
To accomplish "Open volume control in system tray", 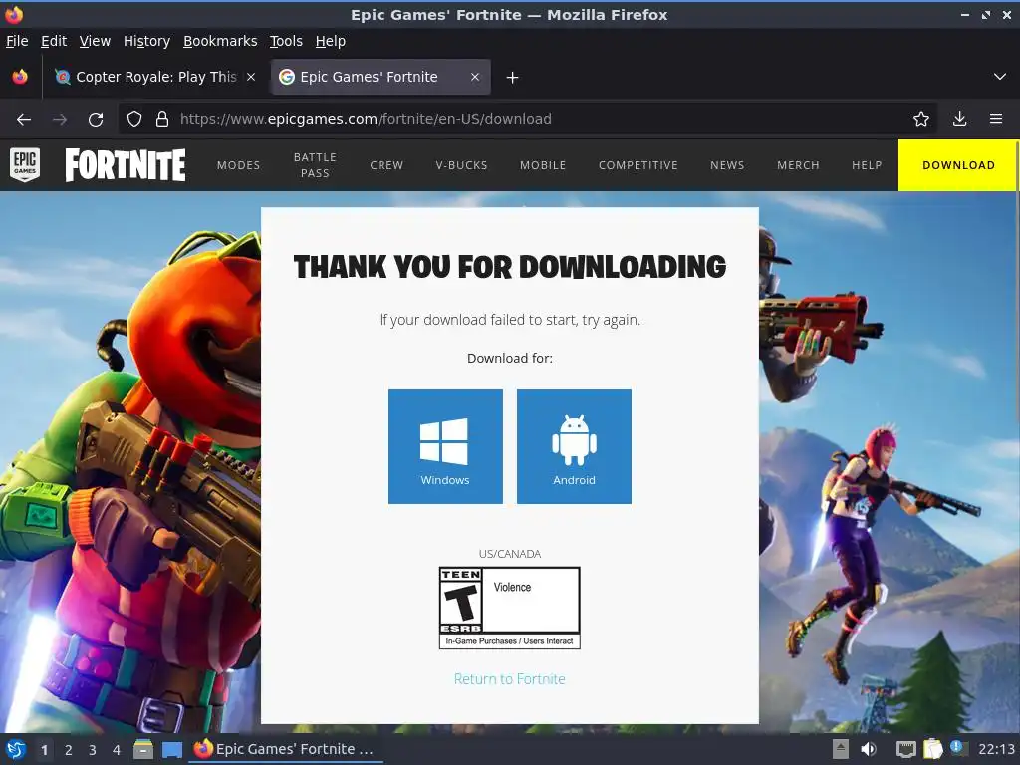I will (869, 749).
